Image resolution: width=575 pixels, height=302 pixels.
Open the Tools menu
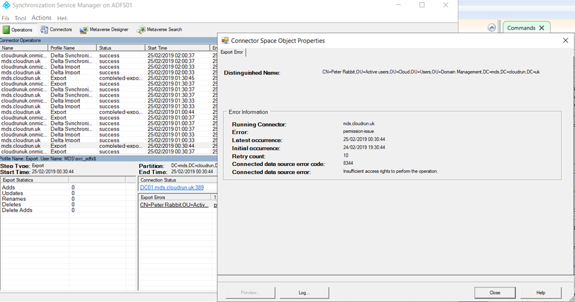[20, 18]
